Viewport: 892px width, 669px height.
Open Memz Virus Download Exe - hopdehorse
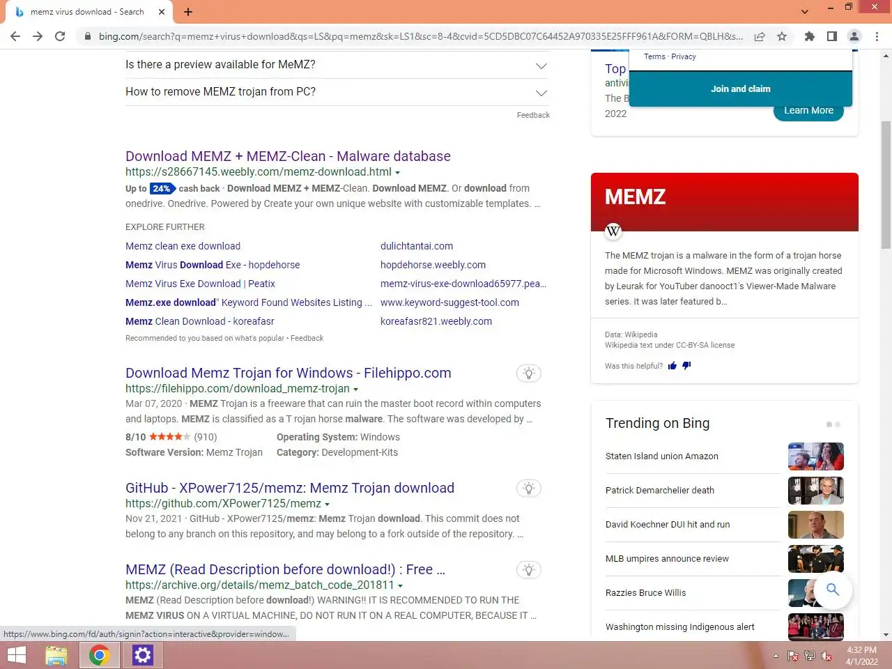pyautogui.click(x=213, y=265)
